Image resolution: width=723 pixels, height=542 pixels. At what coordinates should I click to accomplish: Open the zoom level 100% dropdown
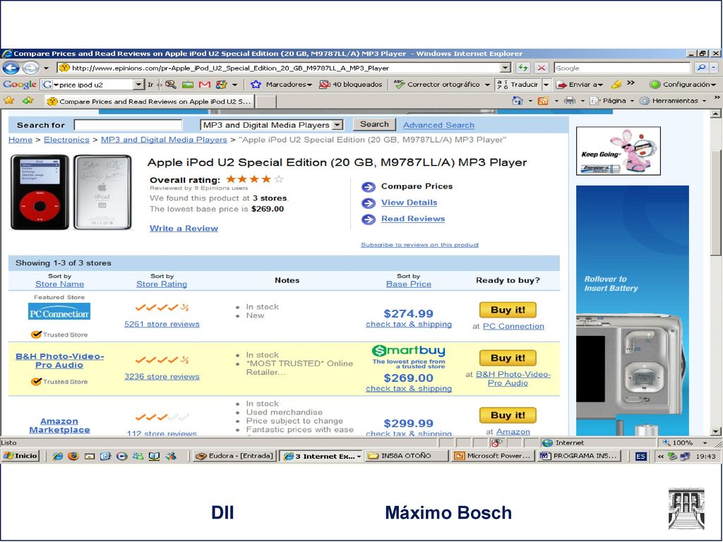(x=705, y=443)
